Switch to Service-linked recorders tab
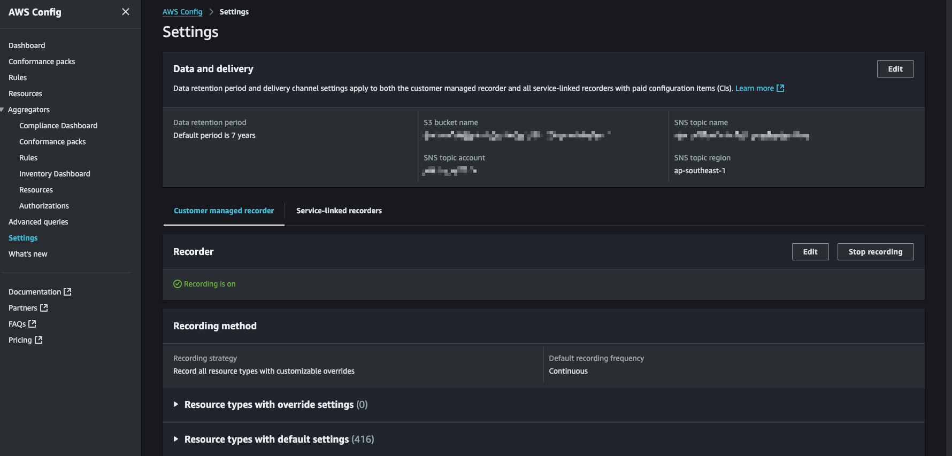Screen dimensions: 952x456 tap(339, 211)
